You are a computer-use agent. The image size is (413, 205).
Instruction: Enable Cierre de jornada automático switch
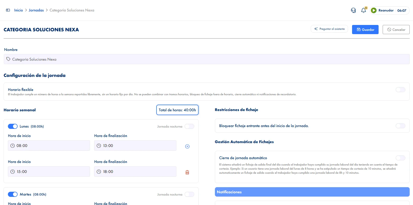[x=401, y=158]
